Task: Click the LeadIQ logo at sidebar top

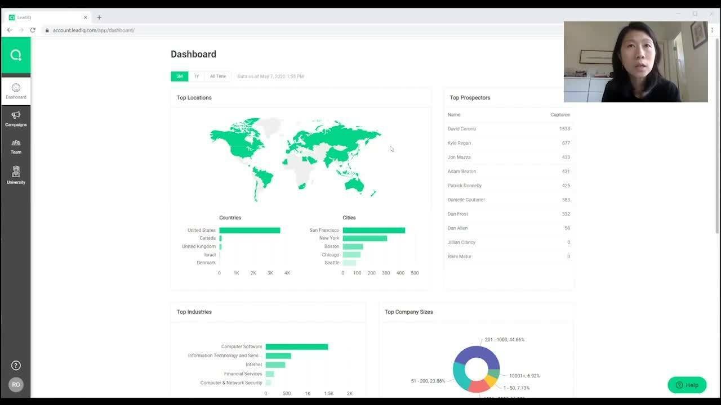Action: pyautogui.click(x=16, y=55)
